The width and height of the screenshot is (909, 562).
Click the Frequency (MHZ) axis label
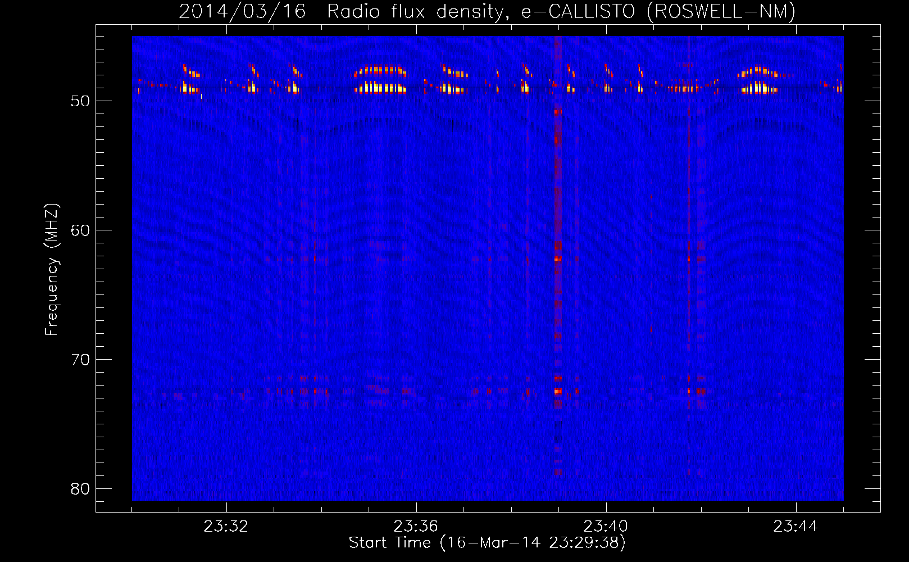[52, 269]
